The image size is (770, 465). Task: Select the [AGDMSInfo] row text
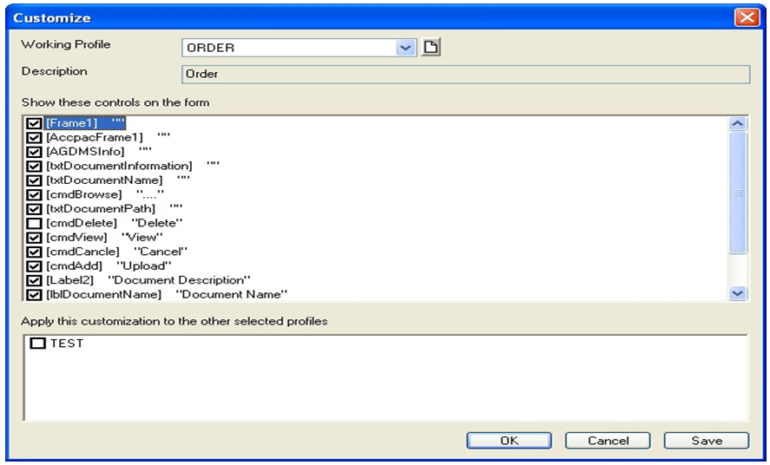[99, 151]
